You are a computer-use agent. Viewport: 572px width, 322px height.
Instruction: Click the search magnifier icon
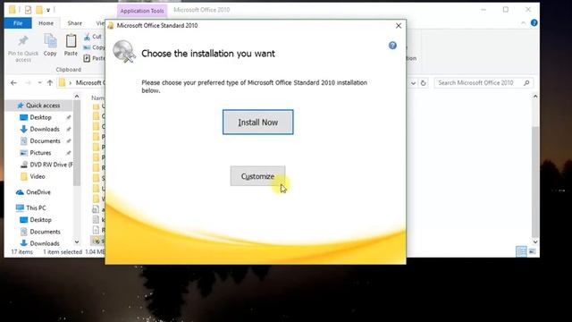coord(526,83)
